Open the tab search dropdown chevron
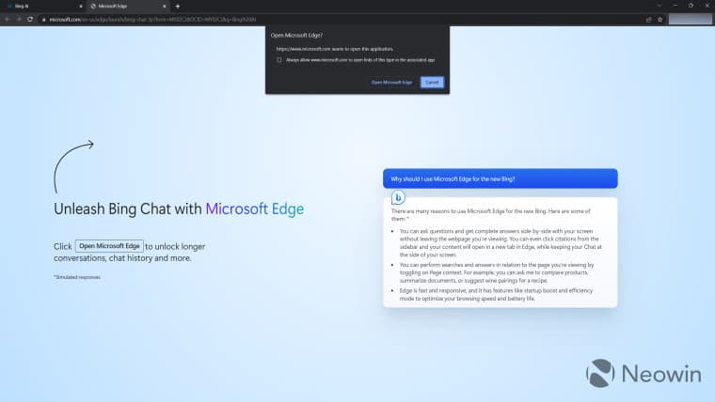Screen dimensions: 715x402 click(x=659, y=6)
